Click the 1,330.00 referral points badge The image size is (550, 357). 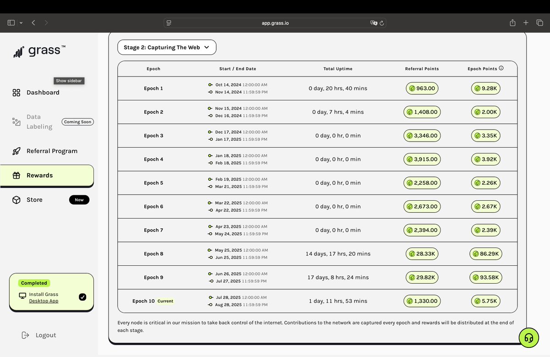click(x=422, y=301)
